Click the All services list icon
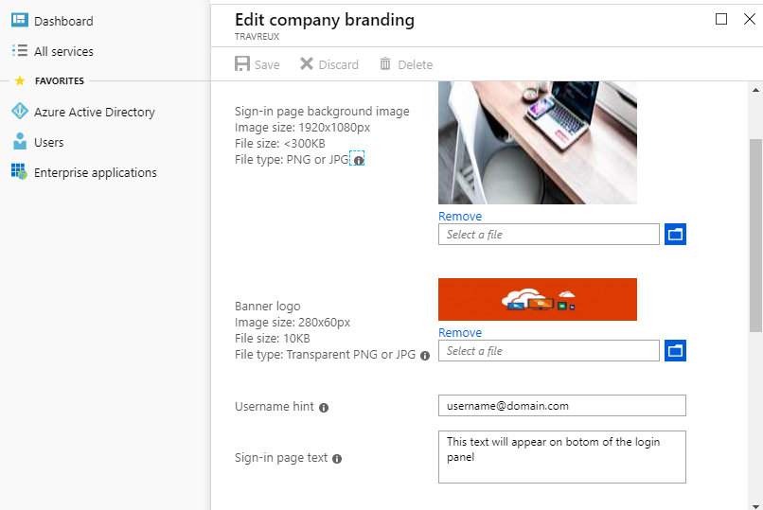 point(19,51)
